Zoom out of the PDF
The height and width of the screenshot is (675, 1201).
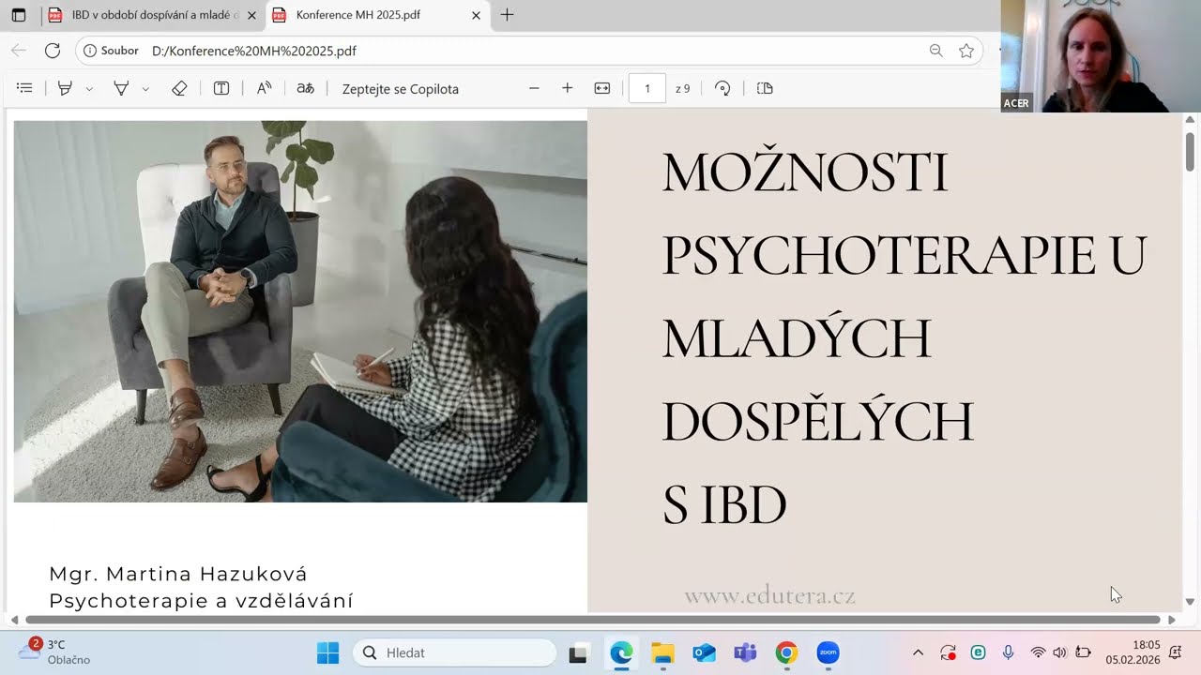tap(534, 88)
